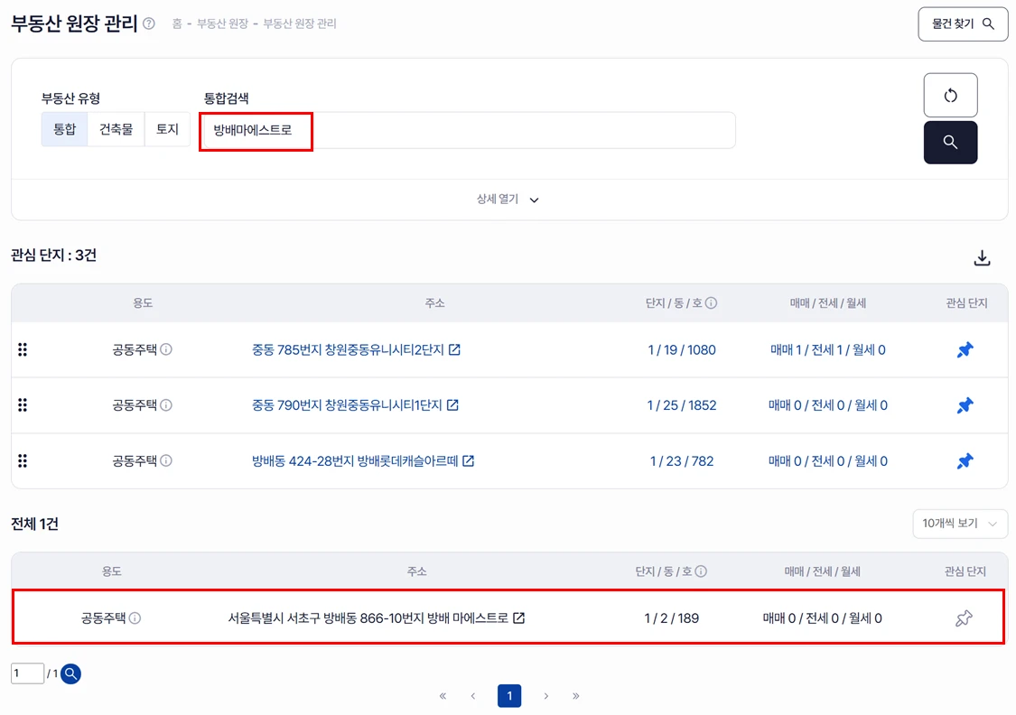Screen dimensions: 1016x715
Task: Go to next page using the arrow
Action: tap(545, 696)
